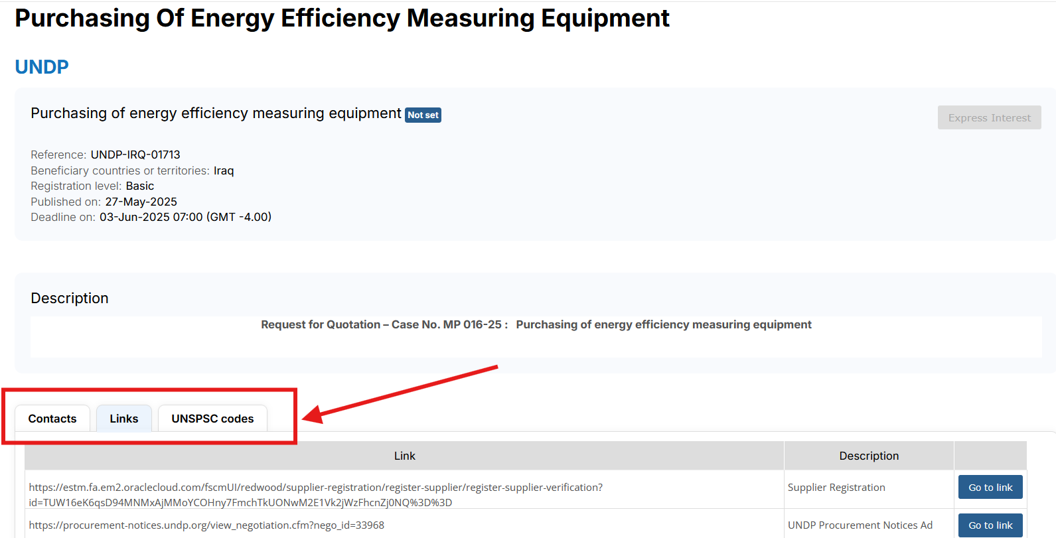The height and width of the screenshot is (538, 1056).
Task: Click the Registration level Basic value
Action: coord(140,186)
